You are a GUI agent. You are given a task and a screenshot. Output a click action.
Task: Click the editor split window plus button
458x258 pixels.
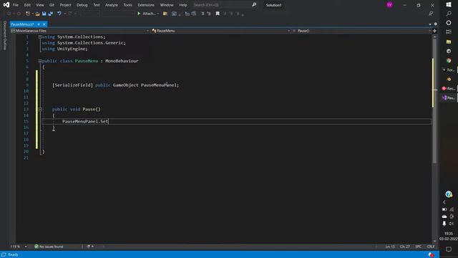434,31
